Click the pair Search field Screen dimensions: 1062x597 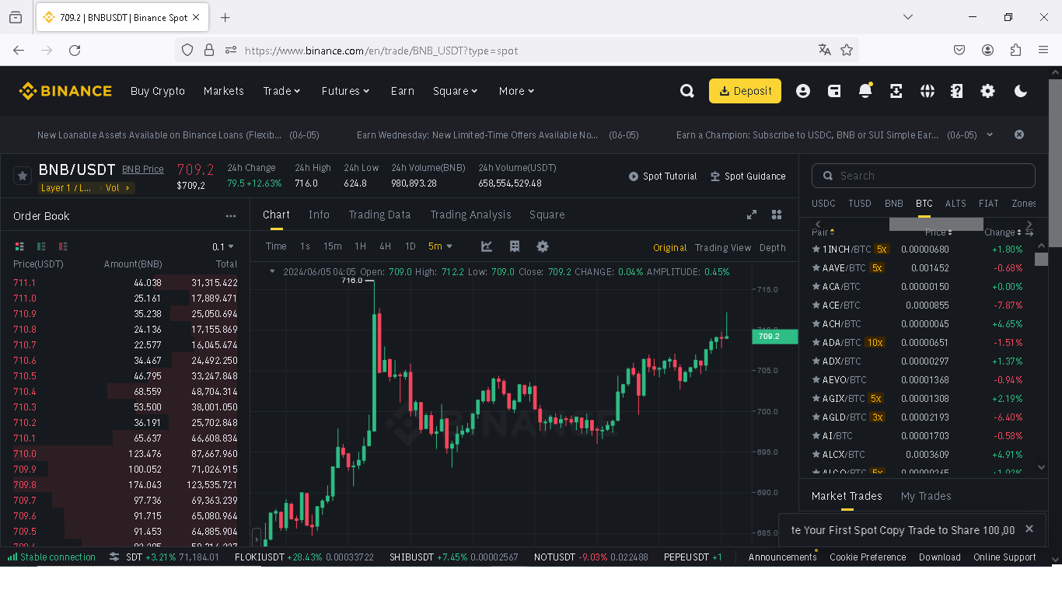(x=924, y=176)
